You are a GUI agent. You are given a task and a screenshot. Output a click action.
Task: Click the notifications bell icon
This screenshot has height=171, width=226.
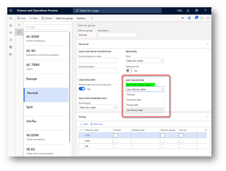(188, 10)
